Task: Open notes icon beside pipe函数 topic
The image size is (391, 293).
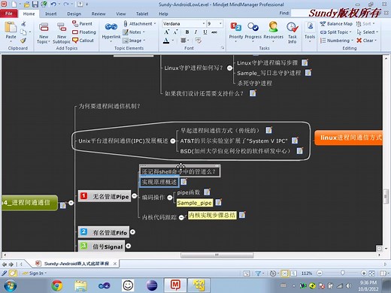Action: [207, 192]
